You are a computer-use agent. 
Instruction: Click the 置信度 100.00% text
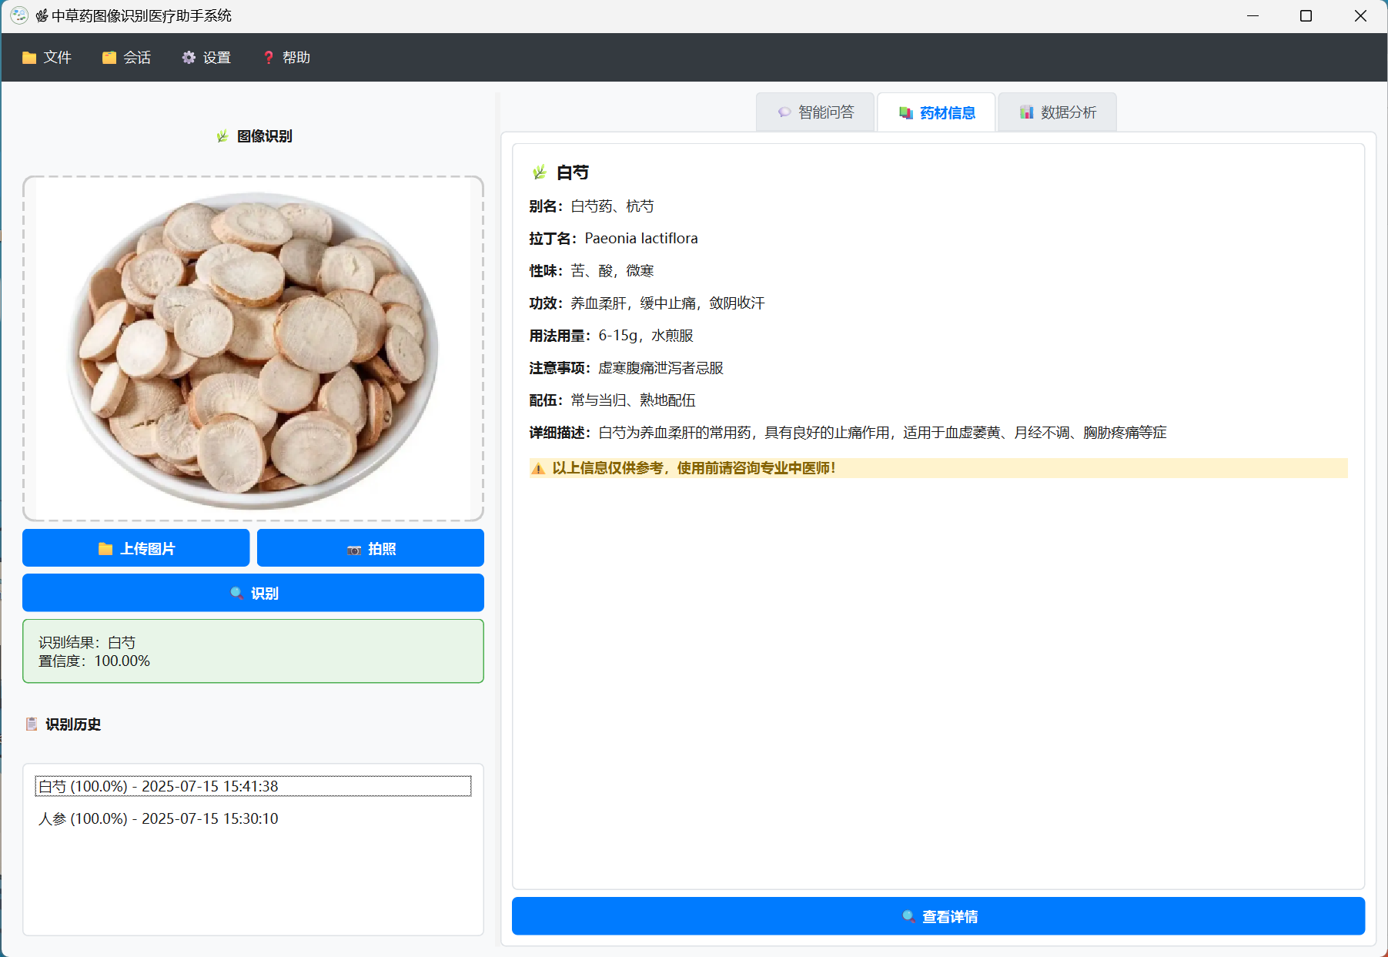[94, 661]
